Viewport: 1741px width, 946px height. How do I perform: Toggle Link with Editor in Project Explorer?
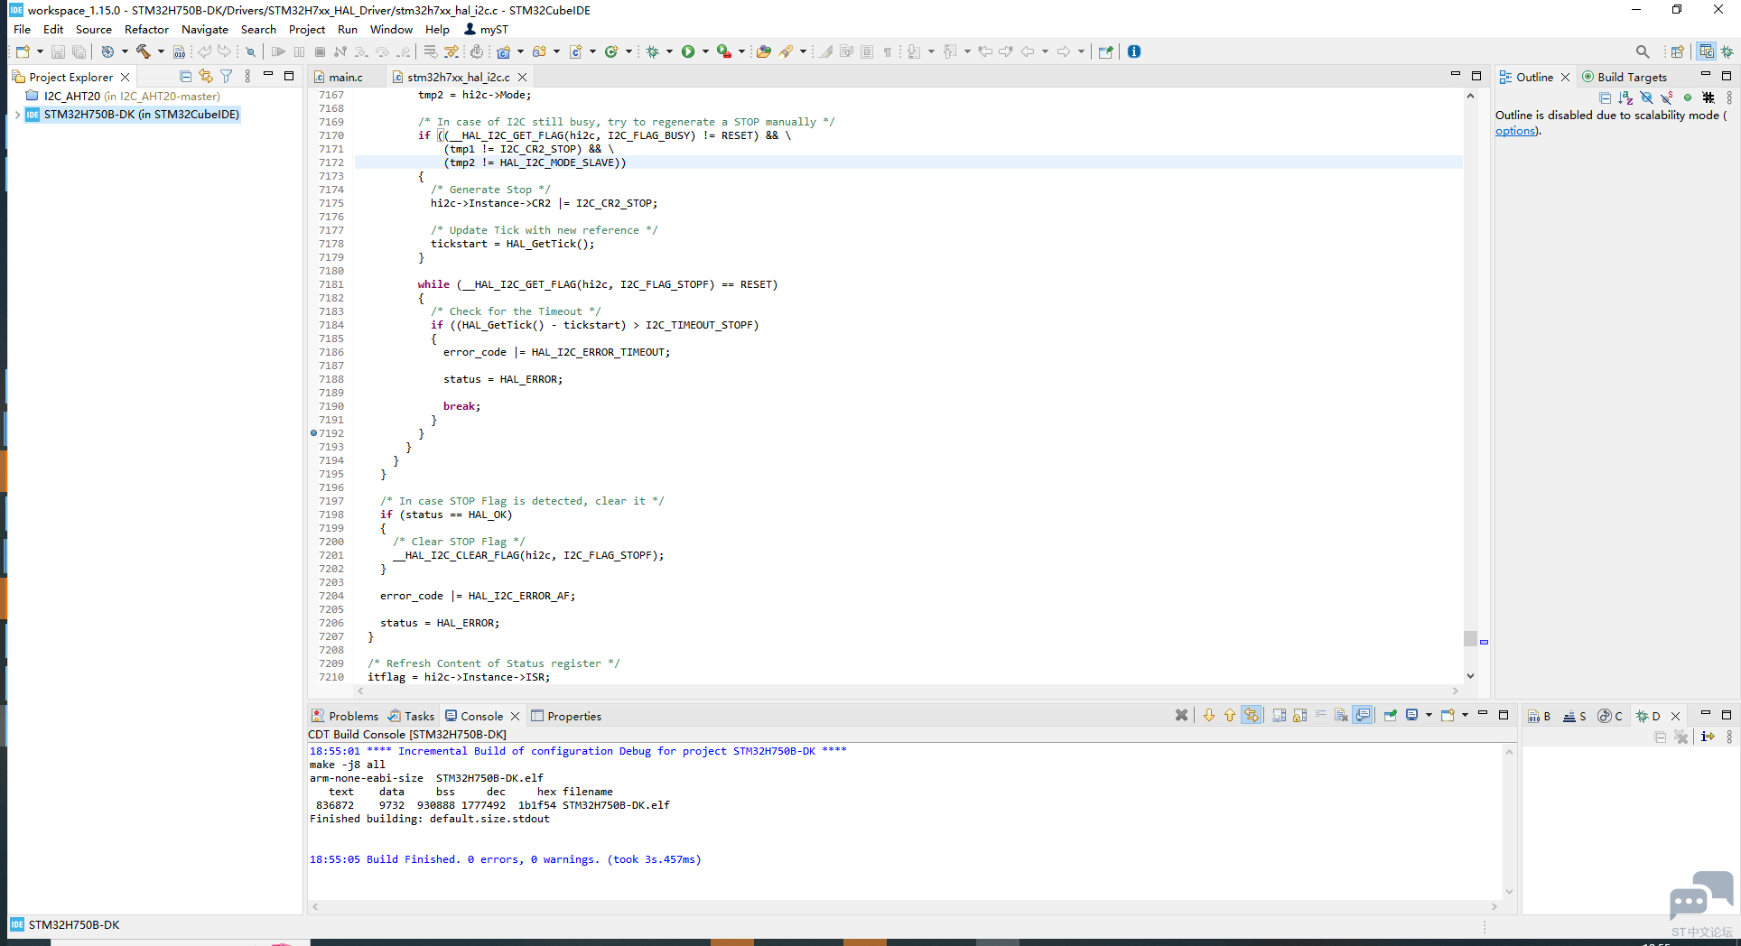(206, 77)
